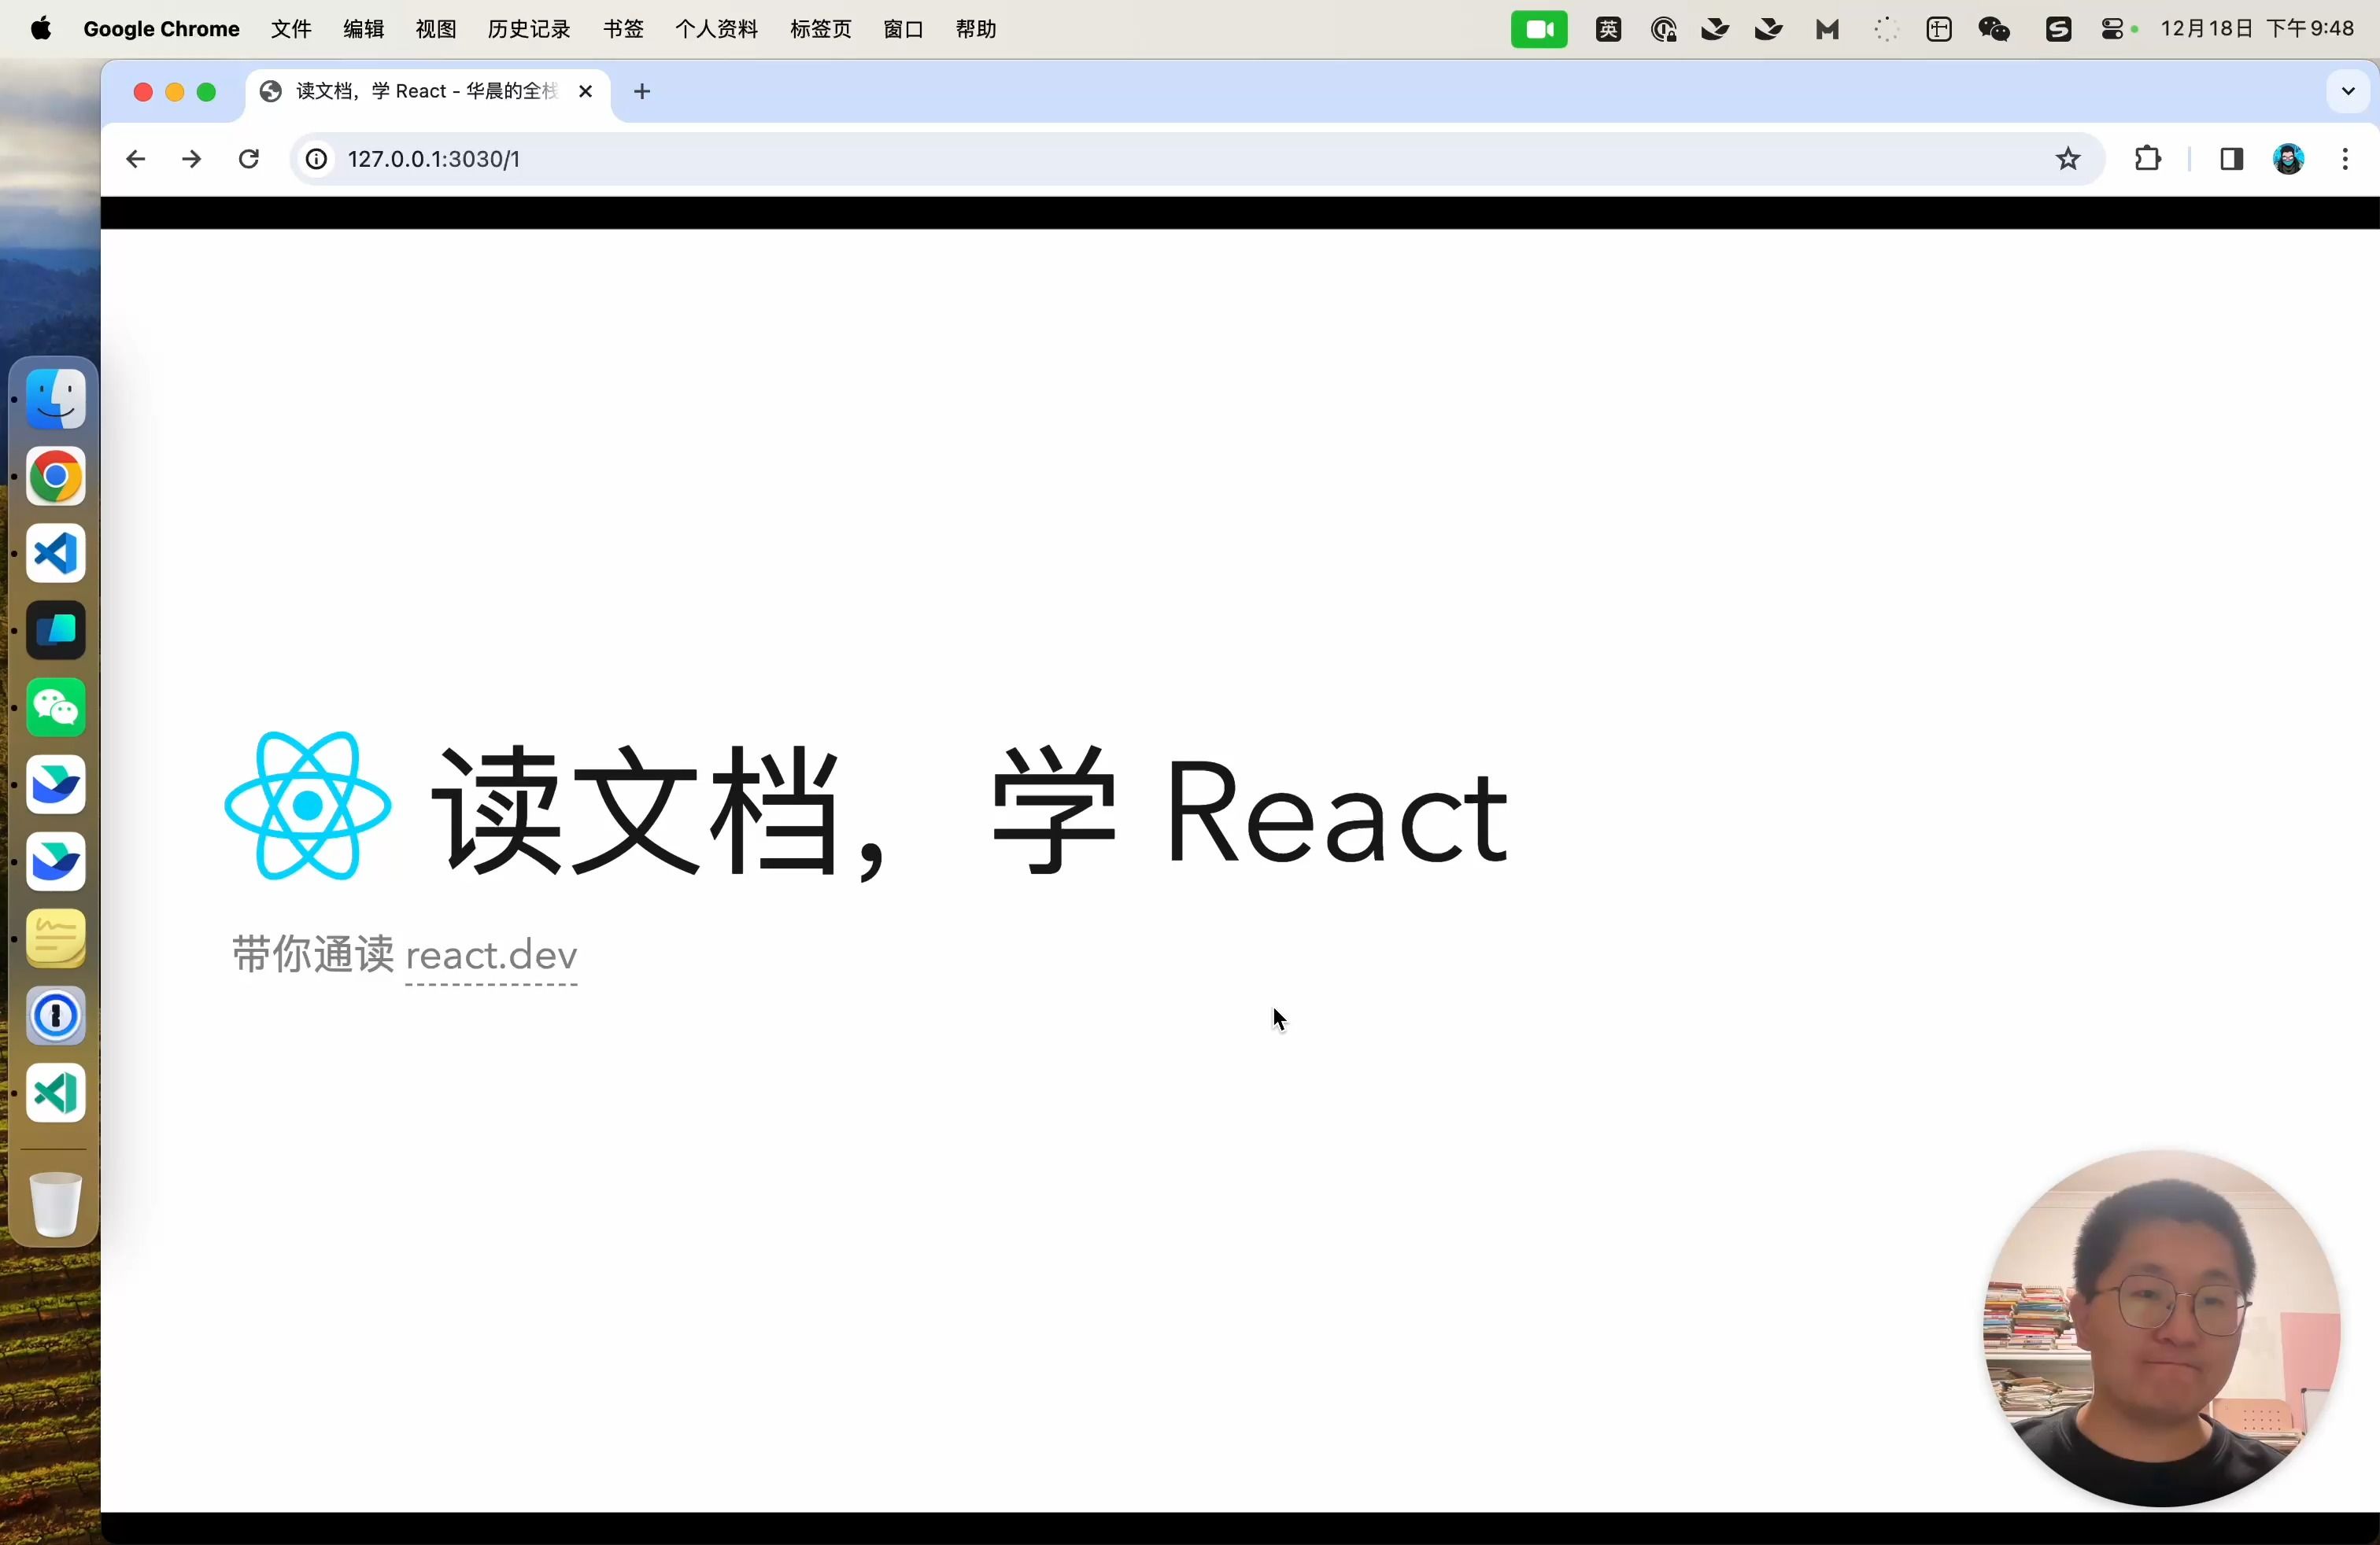
Task: Open a new tab with plus button
Action: coord(642,92)
